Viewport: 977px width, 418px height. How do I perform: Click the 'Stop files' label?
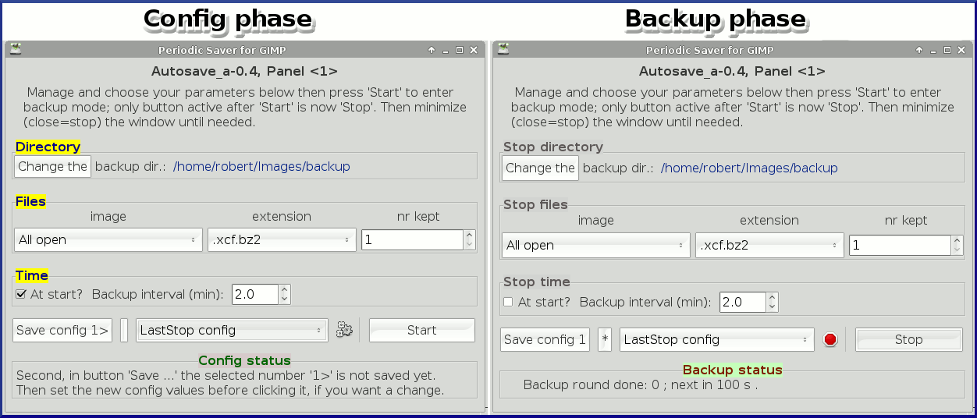(535, 204)
